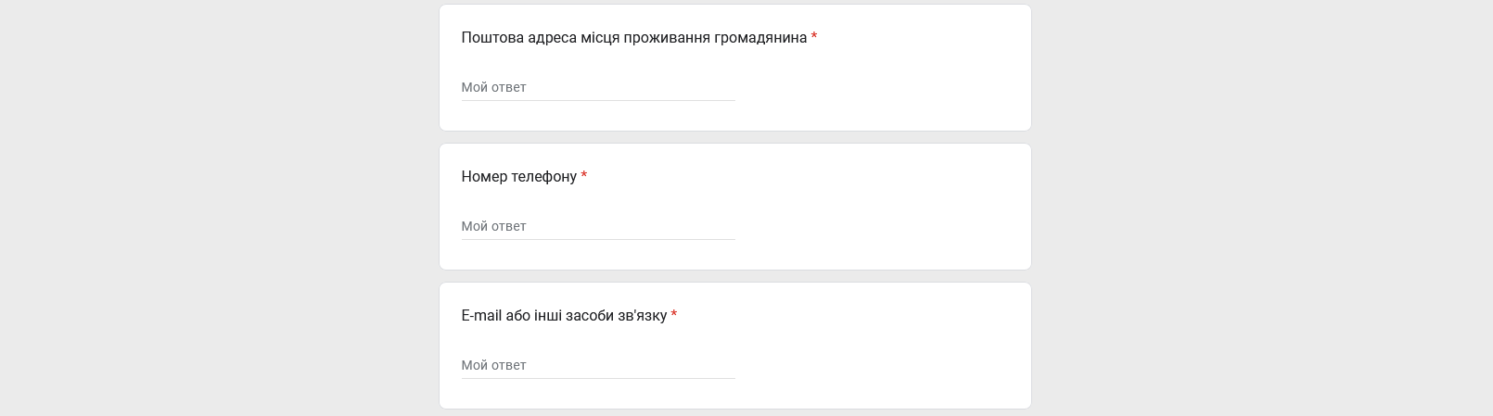
Task: Click the red asterisk after the E-mail question
Action: coord(674,315)
